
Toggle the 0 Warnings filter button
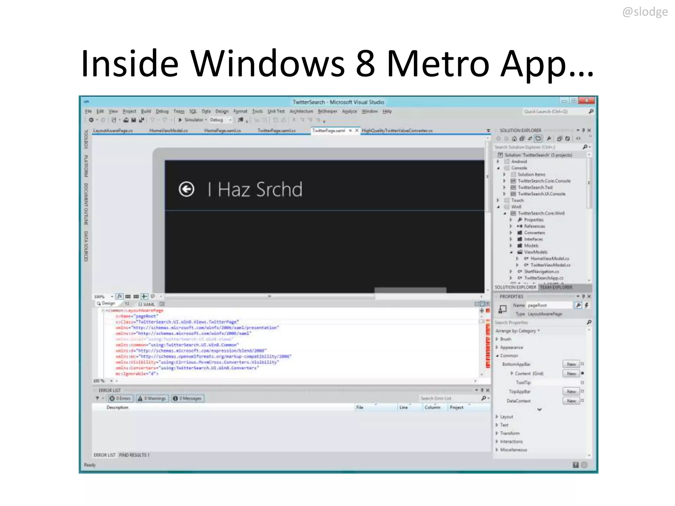click(152, 399)
